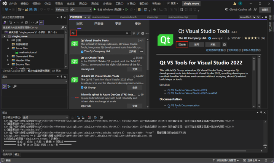
Task: Click the sort icon in the extension search bar
Action: coord(138,33)
